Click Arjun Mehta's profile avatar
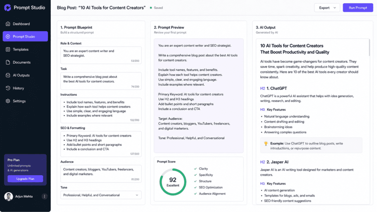377x212 pixels. click(x=9, y=197)
